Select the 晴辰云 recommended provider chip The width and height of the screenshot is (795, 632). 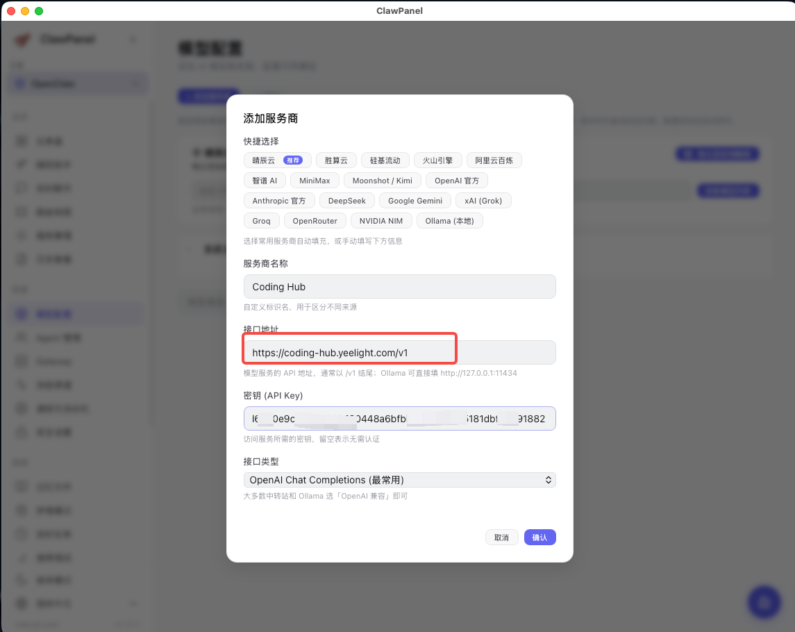point(277,160)
